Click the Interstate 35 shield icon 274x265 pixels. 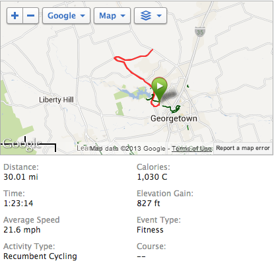point(200,32)
